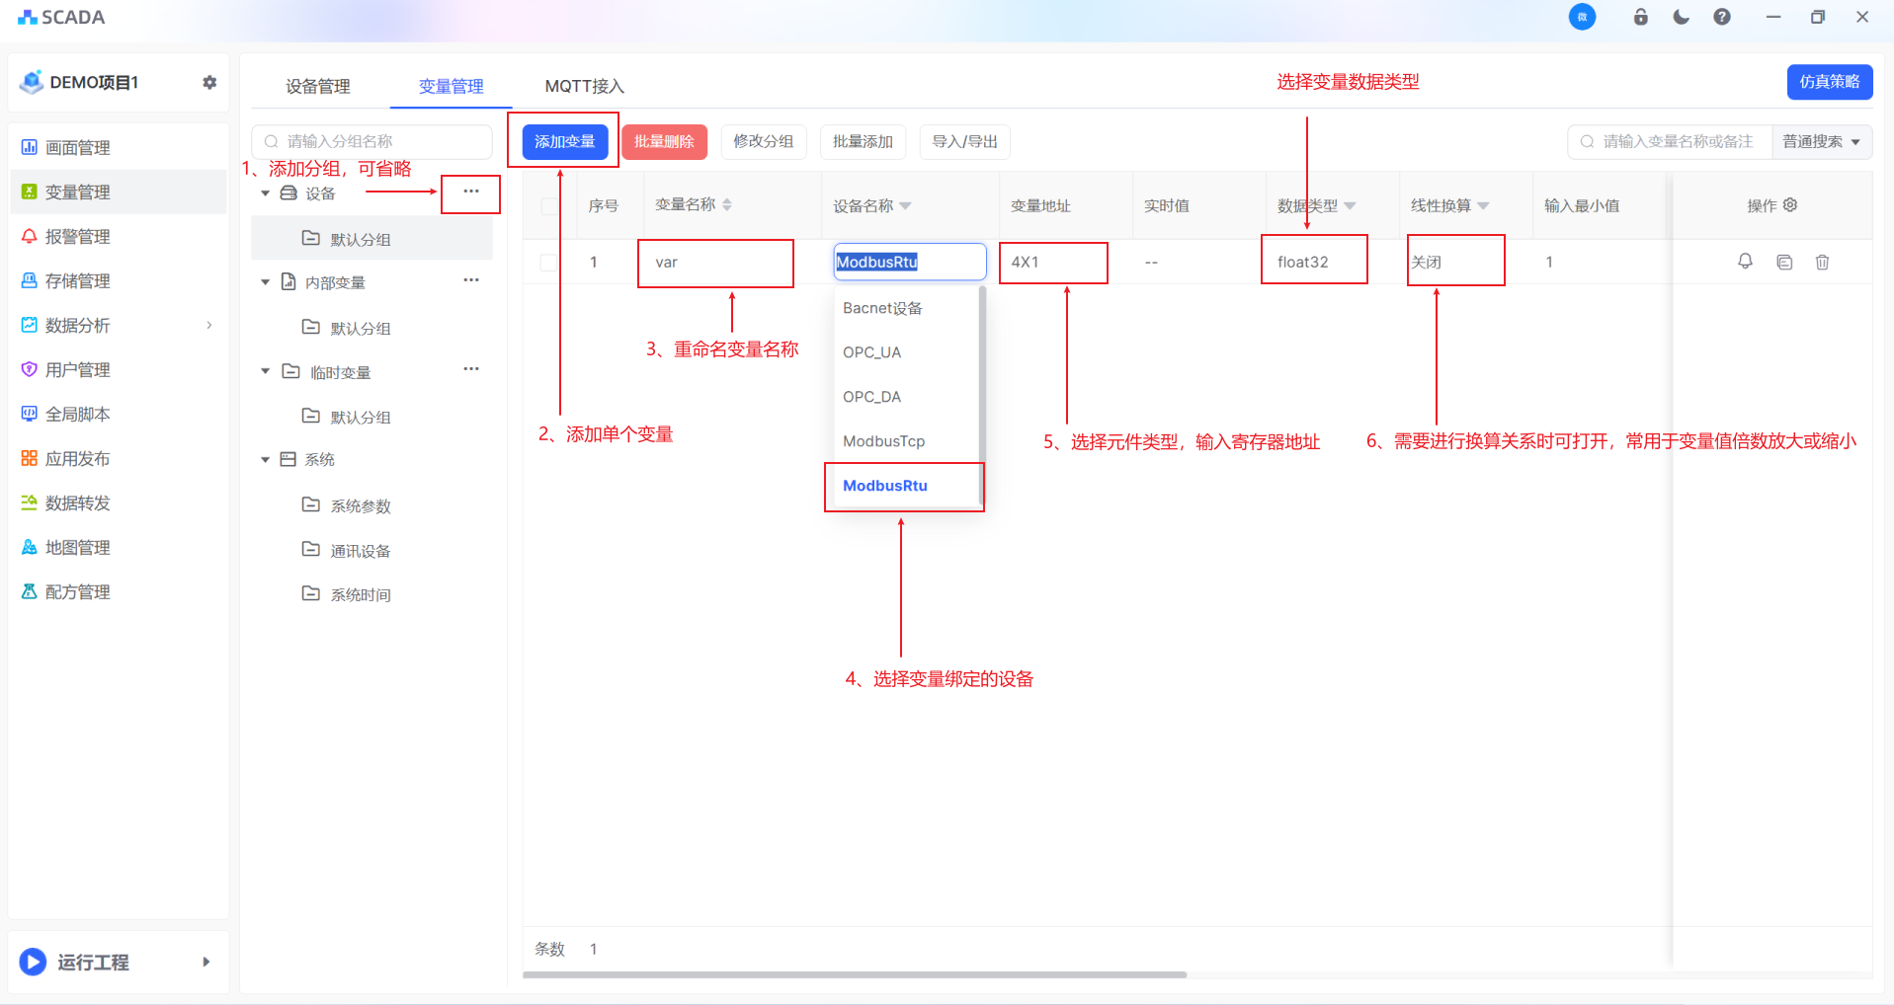Click the run project play icon
1894x1005 pixels.
point(33,962)
